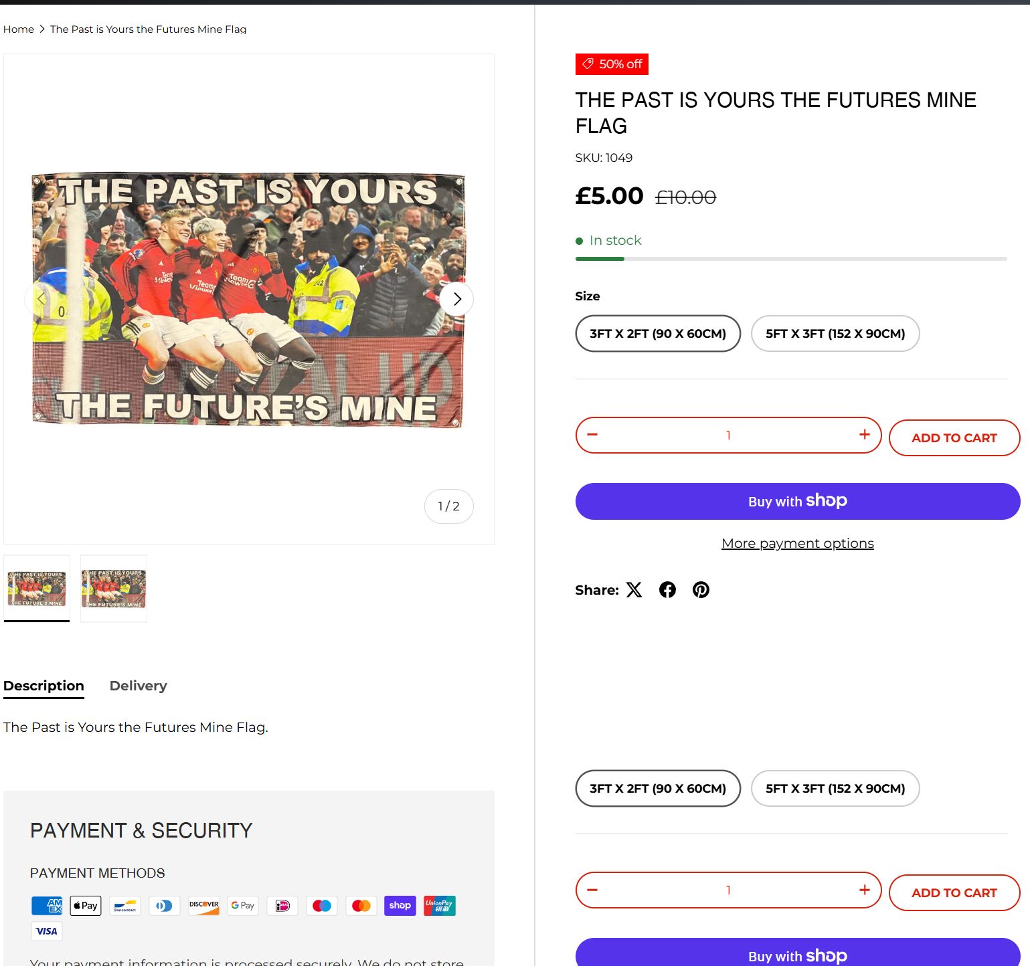Share product on X (Twitter)

click(634, 589)
